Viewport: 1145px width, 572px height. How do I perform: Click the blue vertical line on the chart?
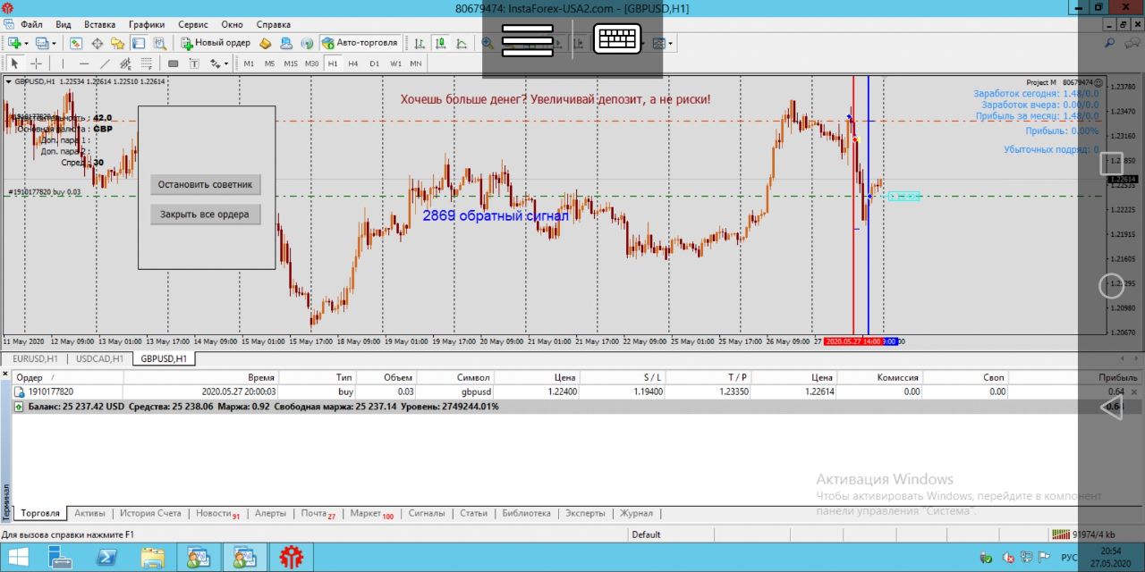(869, 268)
